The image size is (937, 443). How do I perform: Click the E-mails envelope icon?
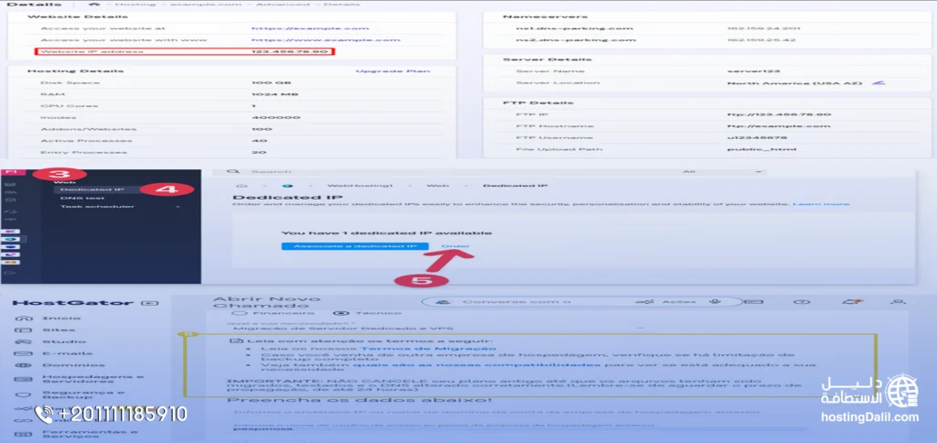coord(23,353)
